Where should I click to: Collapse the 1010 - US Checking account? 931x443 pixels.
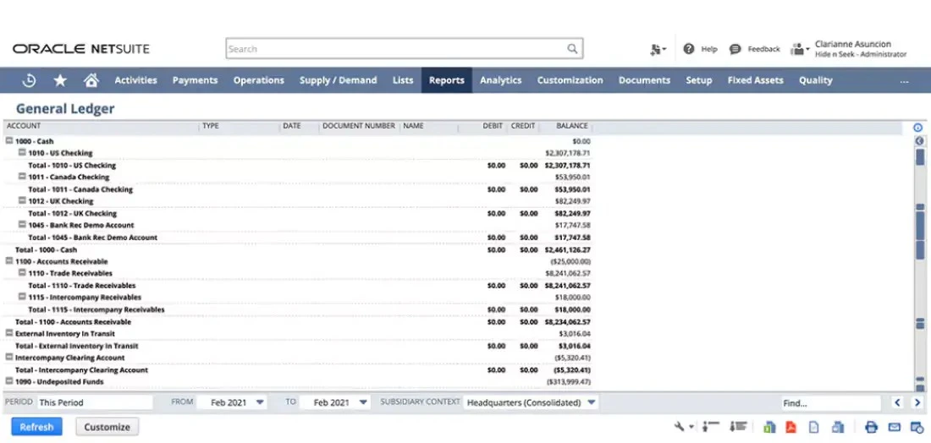[22, 152]
